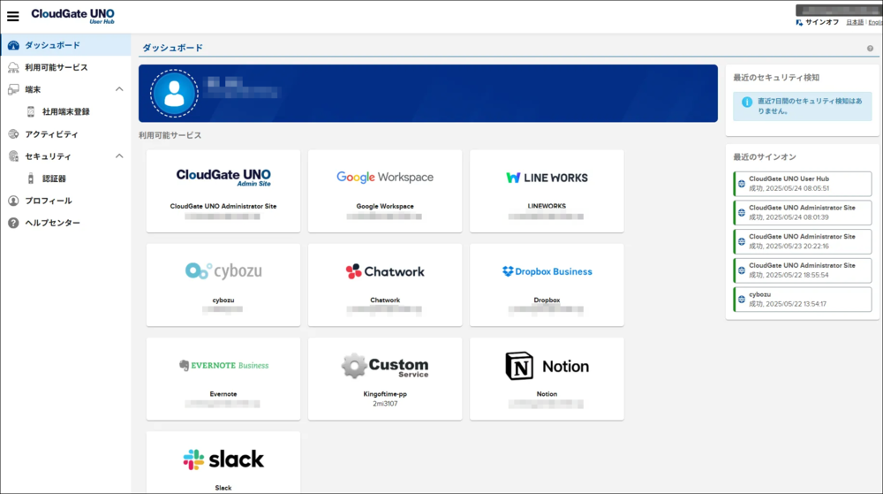Open sign-on entry dated 2025/05/23 20:22:16
Viewport: 883px width, 494px height.
[x=803, y=241]
